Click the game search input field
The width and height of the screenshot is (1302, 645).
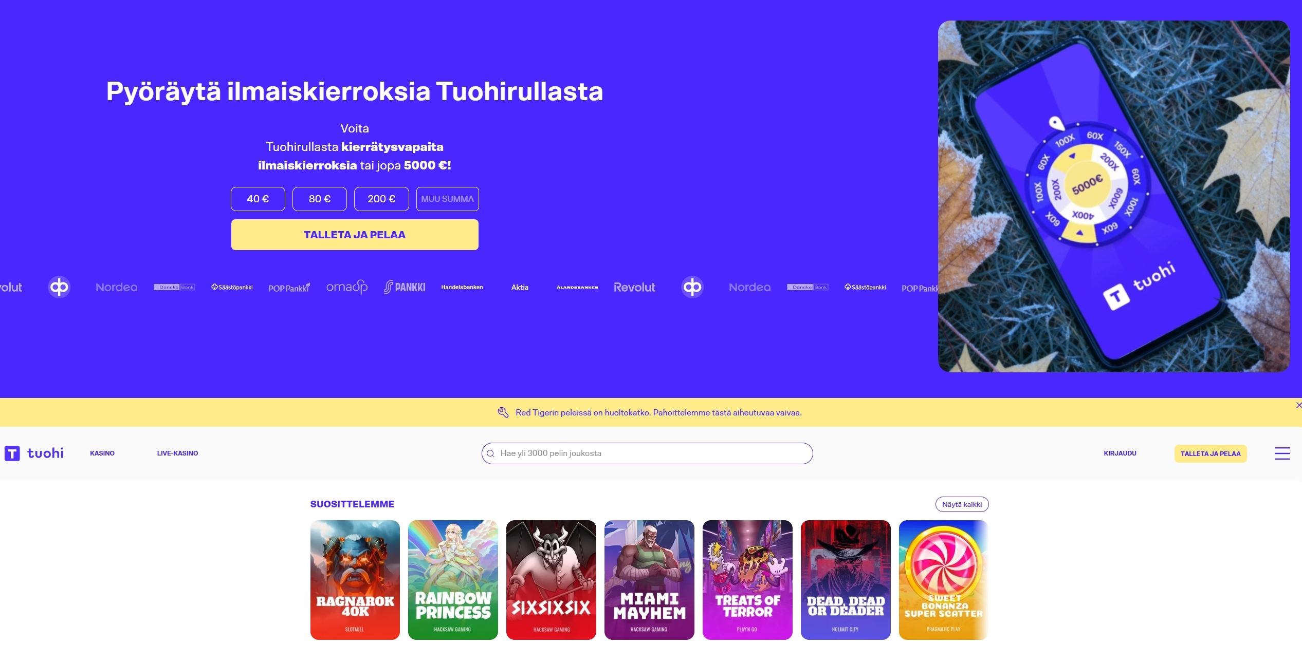click(x=647, y=453)
